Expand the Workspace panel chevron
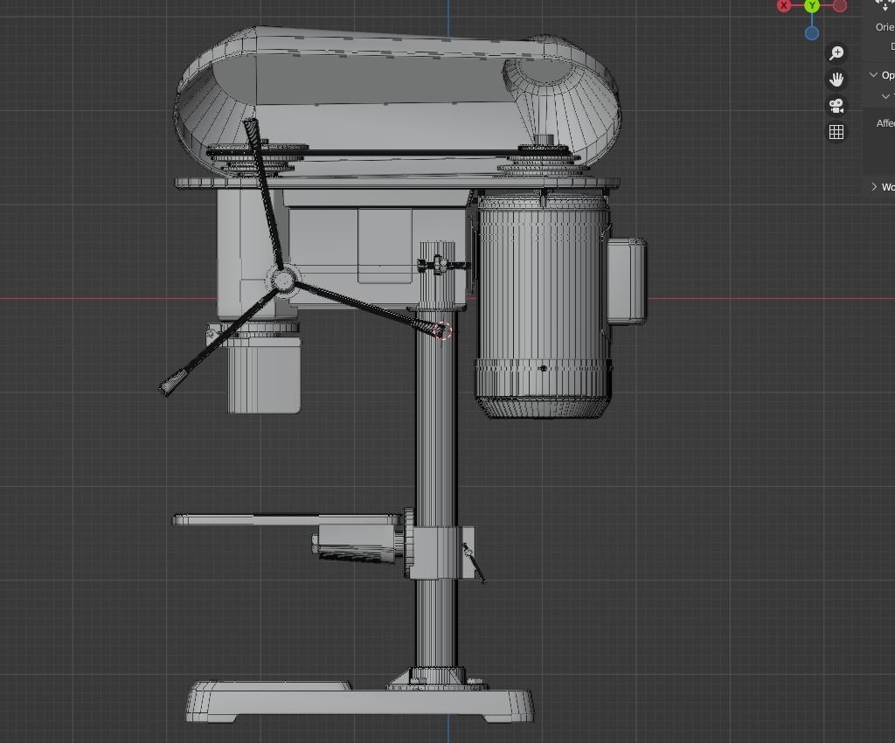Image resolution: width=895 pixels, height=743 pixels. tap(874, 186)
